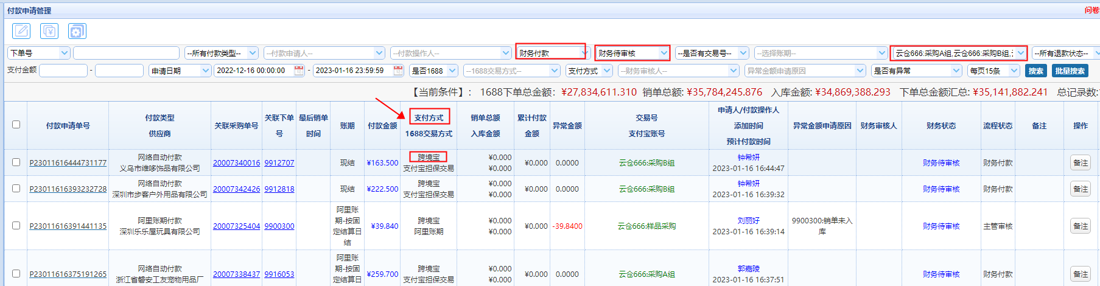Image resolution: width=1100 pixels, height=286 pixels.
Task: Click the 批量搜索 batch search button
Action: pyautogui.click(x=1070, y=71)
